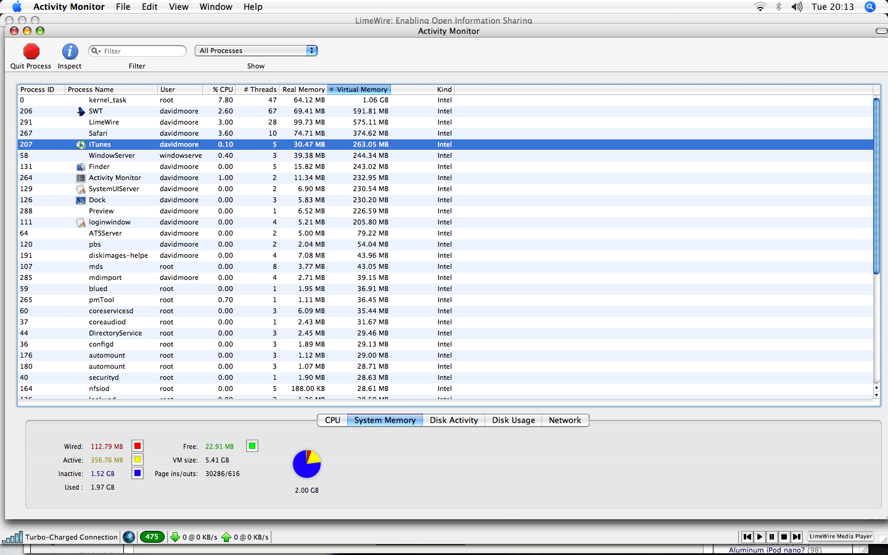Open the Activity Monitor application menu

(x=68, y=7)
